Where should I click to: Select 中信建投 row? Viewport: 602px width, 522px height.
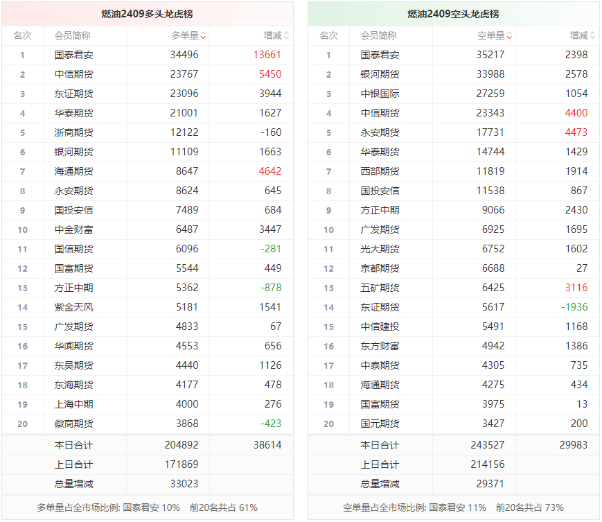pyautogui.click(x=454, y=327)
